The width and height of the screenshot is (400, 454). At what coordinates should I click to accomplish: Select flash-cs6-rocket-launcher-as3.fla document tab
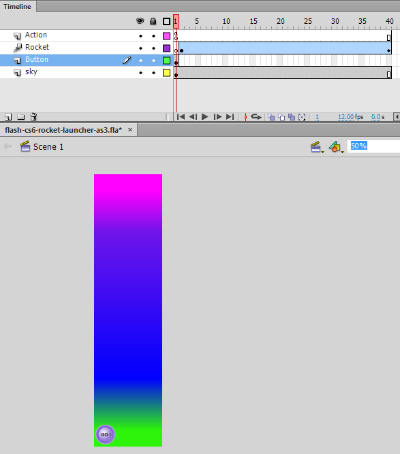[63, 130]
